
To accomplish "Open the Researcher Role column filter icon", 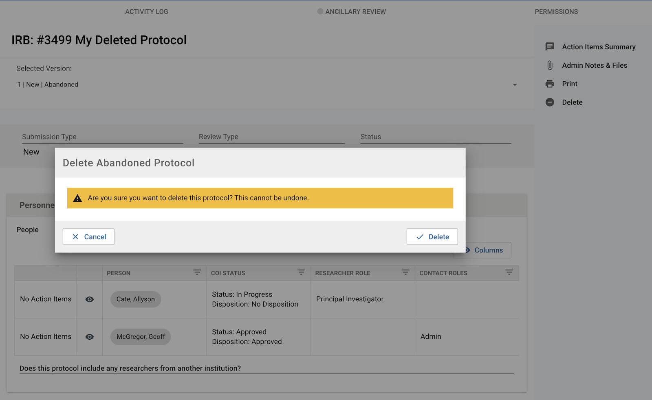I will [405, 272].
